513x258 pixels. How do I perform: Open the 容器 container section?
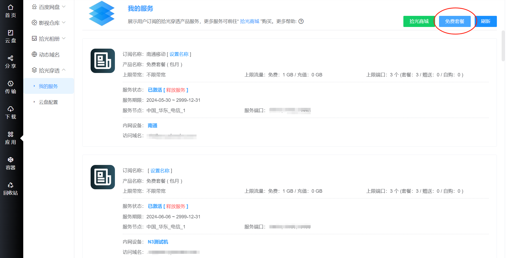pyautogui.click(x=11, y=163)
